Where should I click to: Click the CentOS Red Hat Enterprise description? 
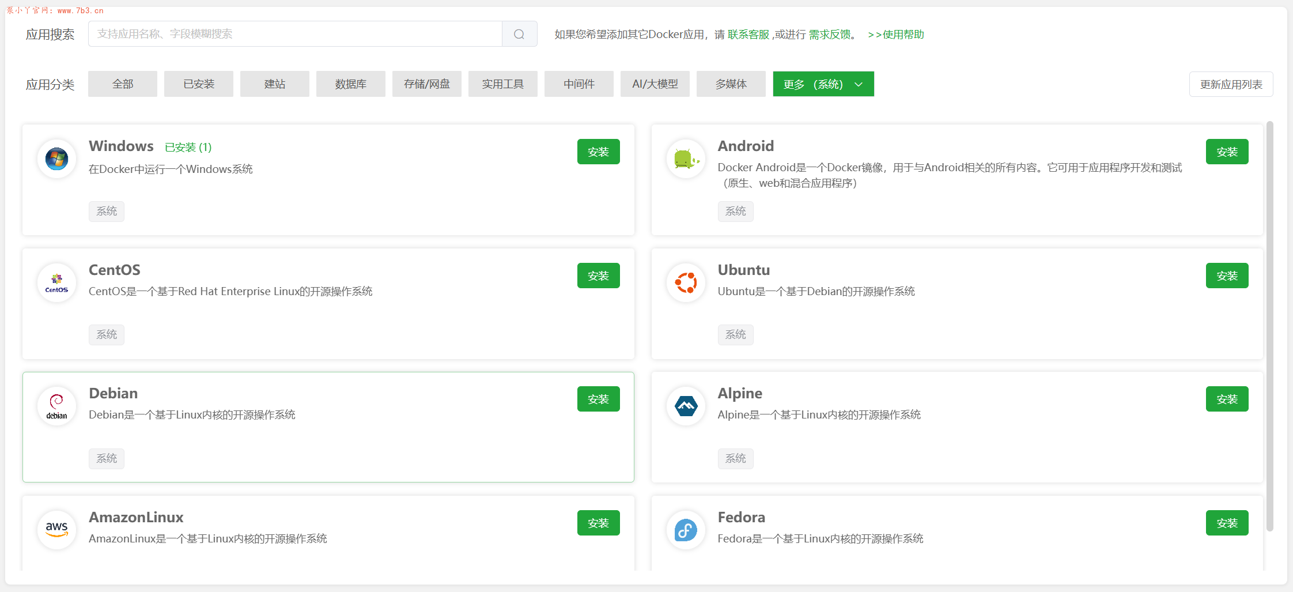coord(230,291)
